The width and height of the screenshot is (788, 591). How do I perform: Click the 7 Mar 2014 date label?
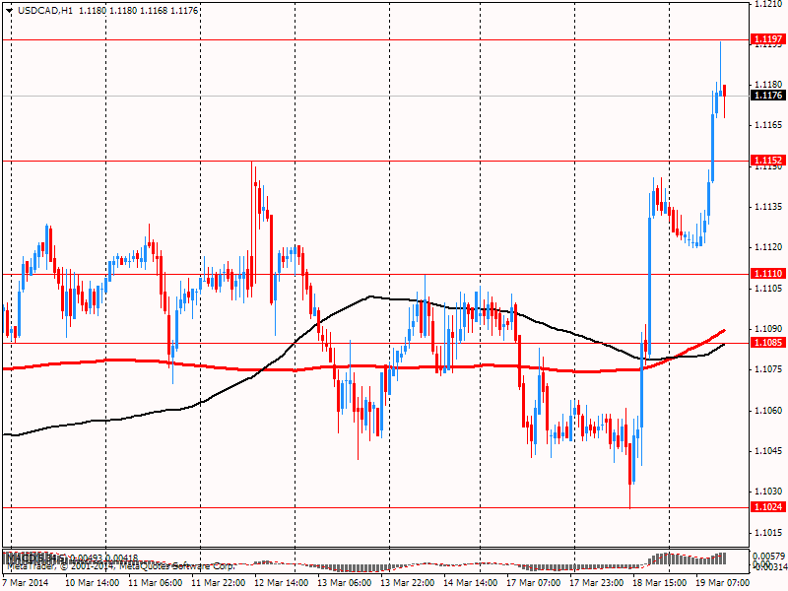pos(26,582)
